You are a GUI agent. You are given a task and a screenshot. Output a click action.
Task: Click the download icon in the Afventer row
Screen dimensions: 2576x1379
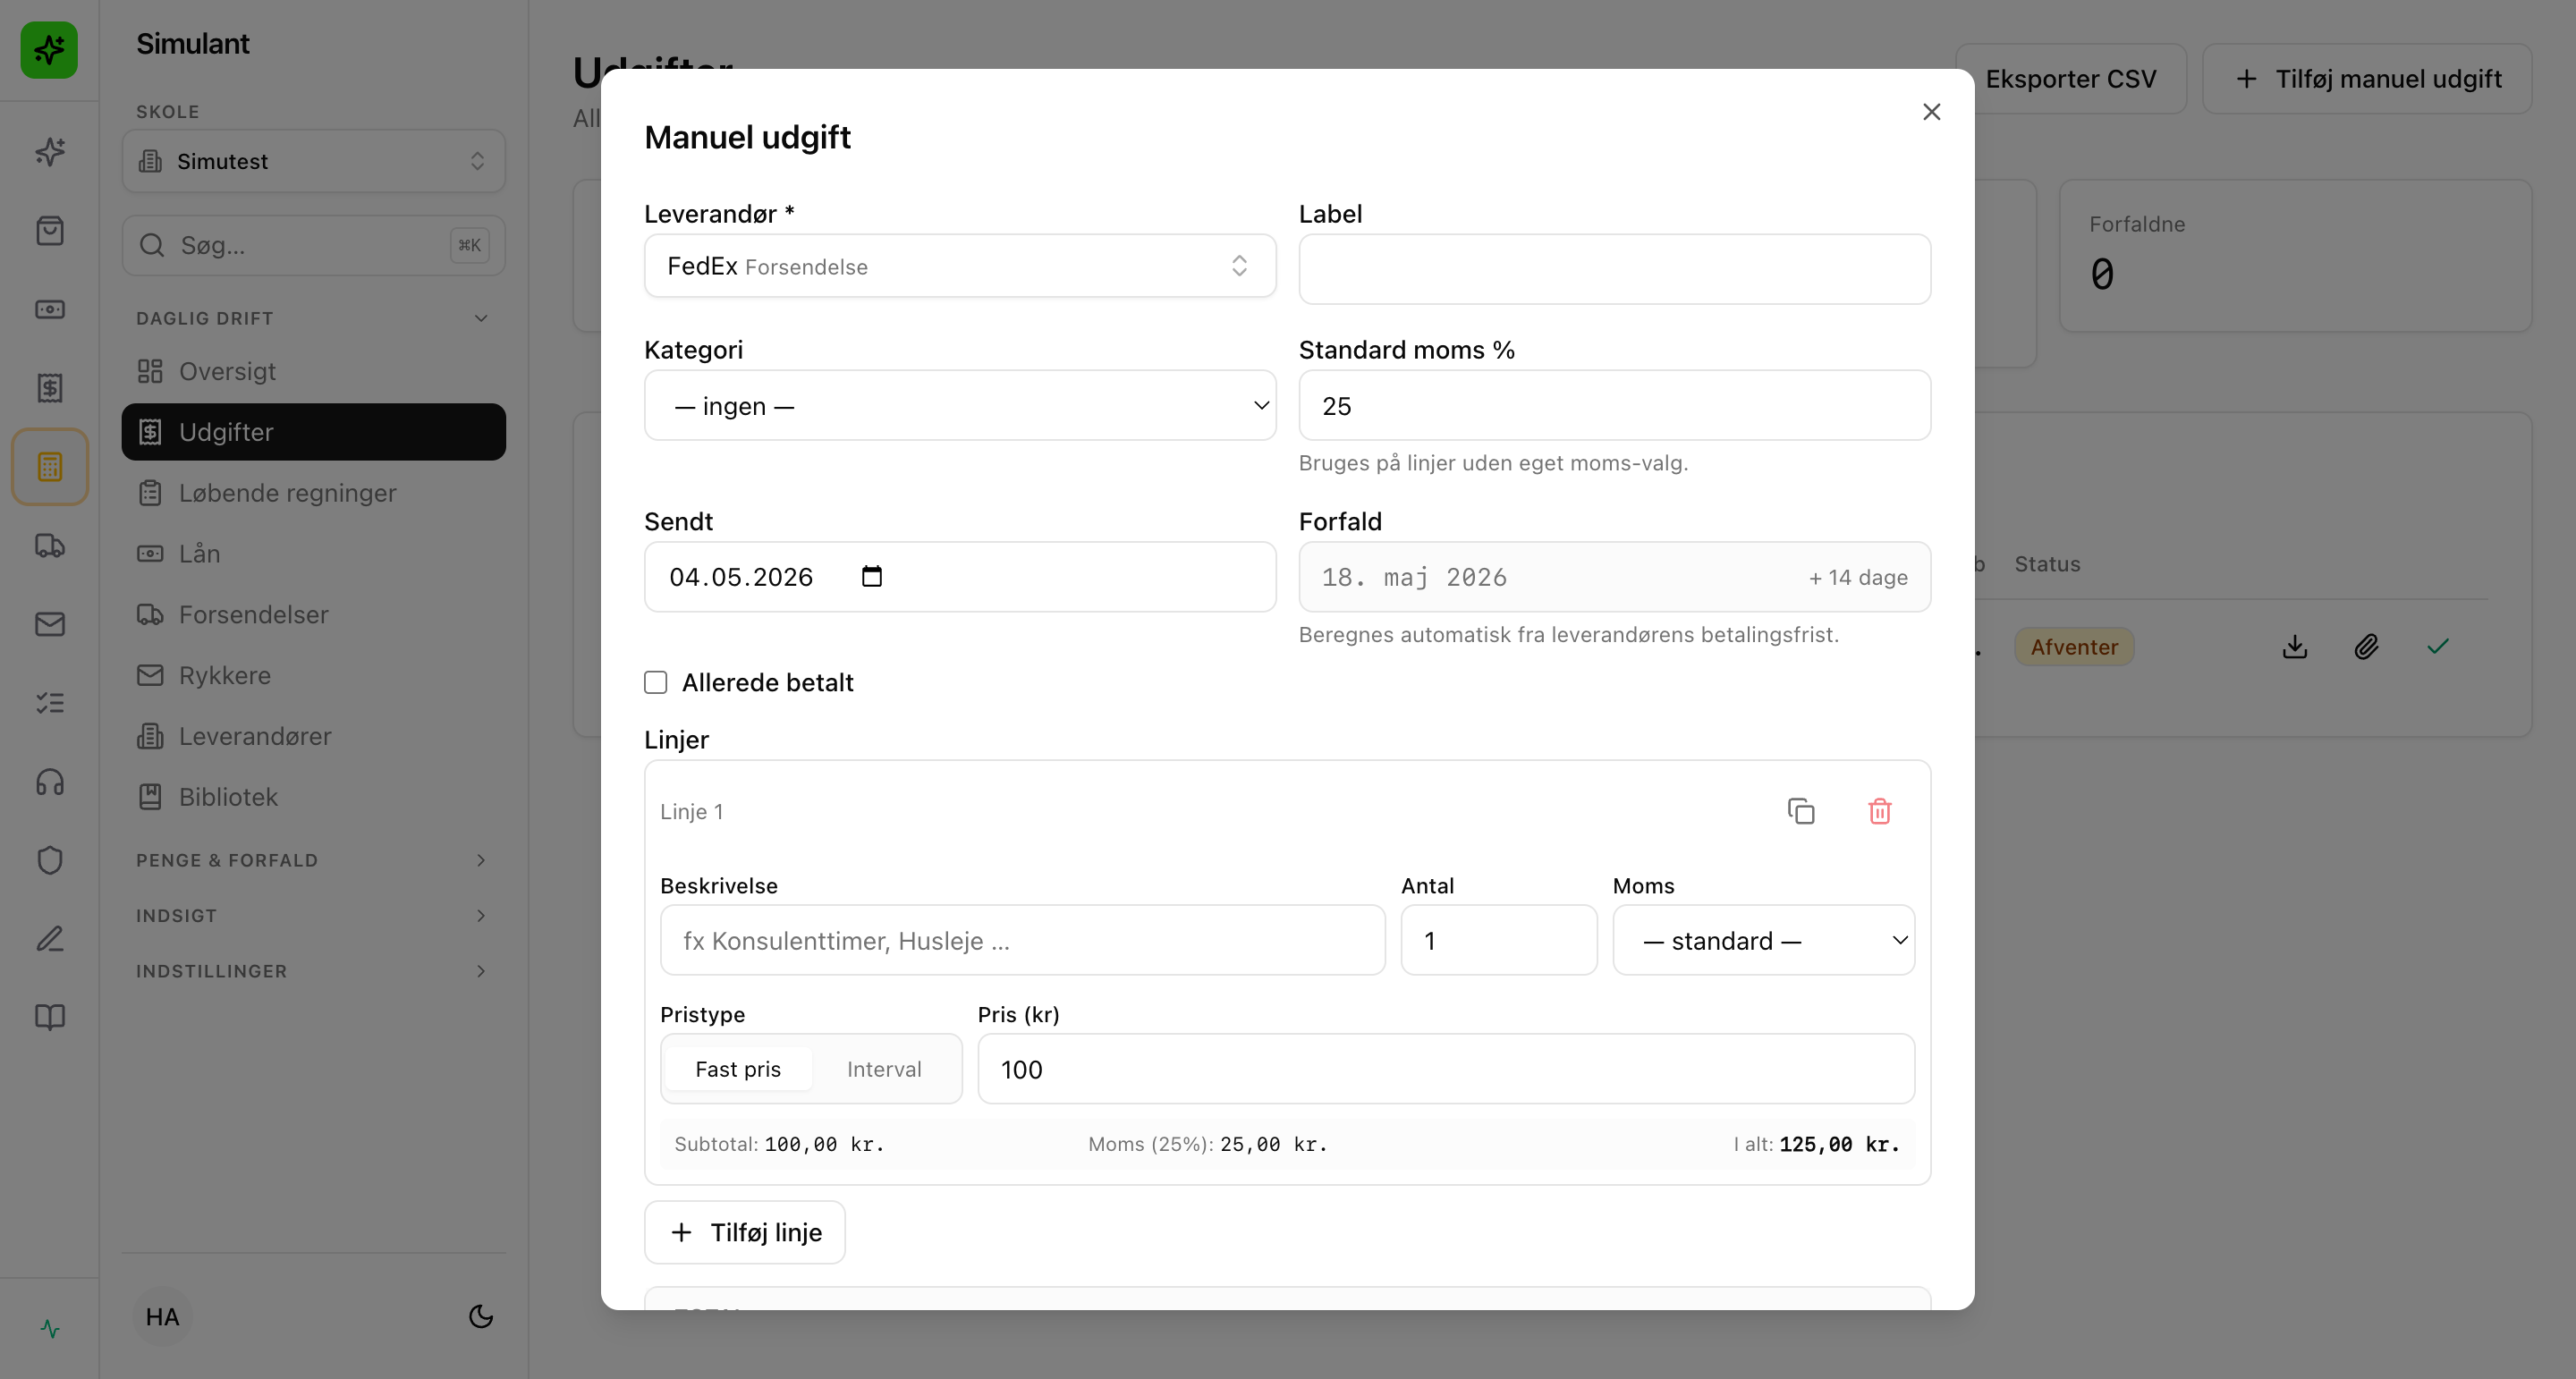click(x=2295, y=647)
